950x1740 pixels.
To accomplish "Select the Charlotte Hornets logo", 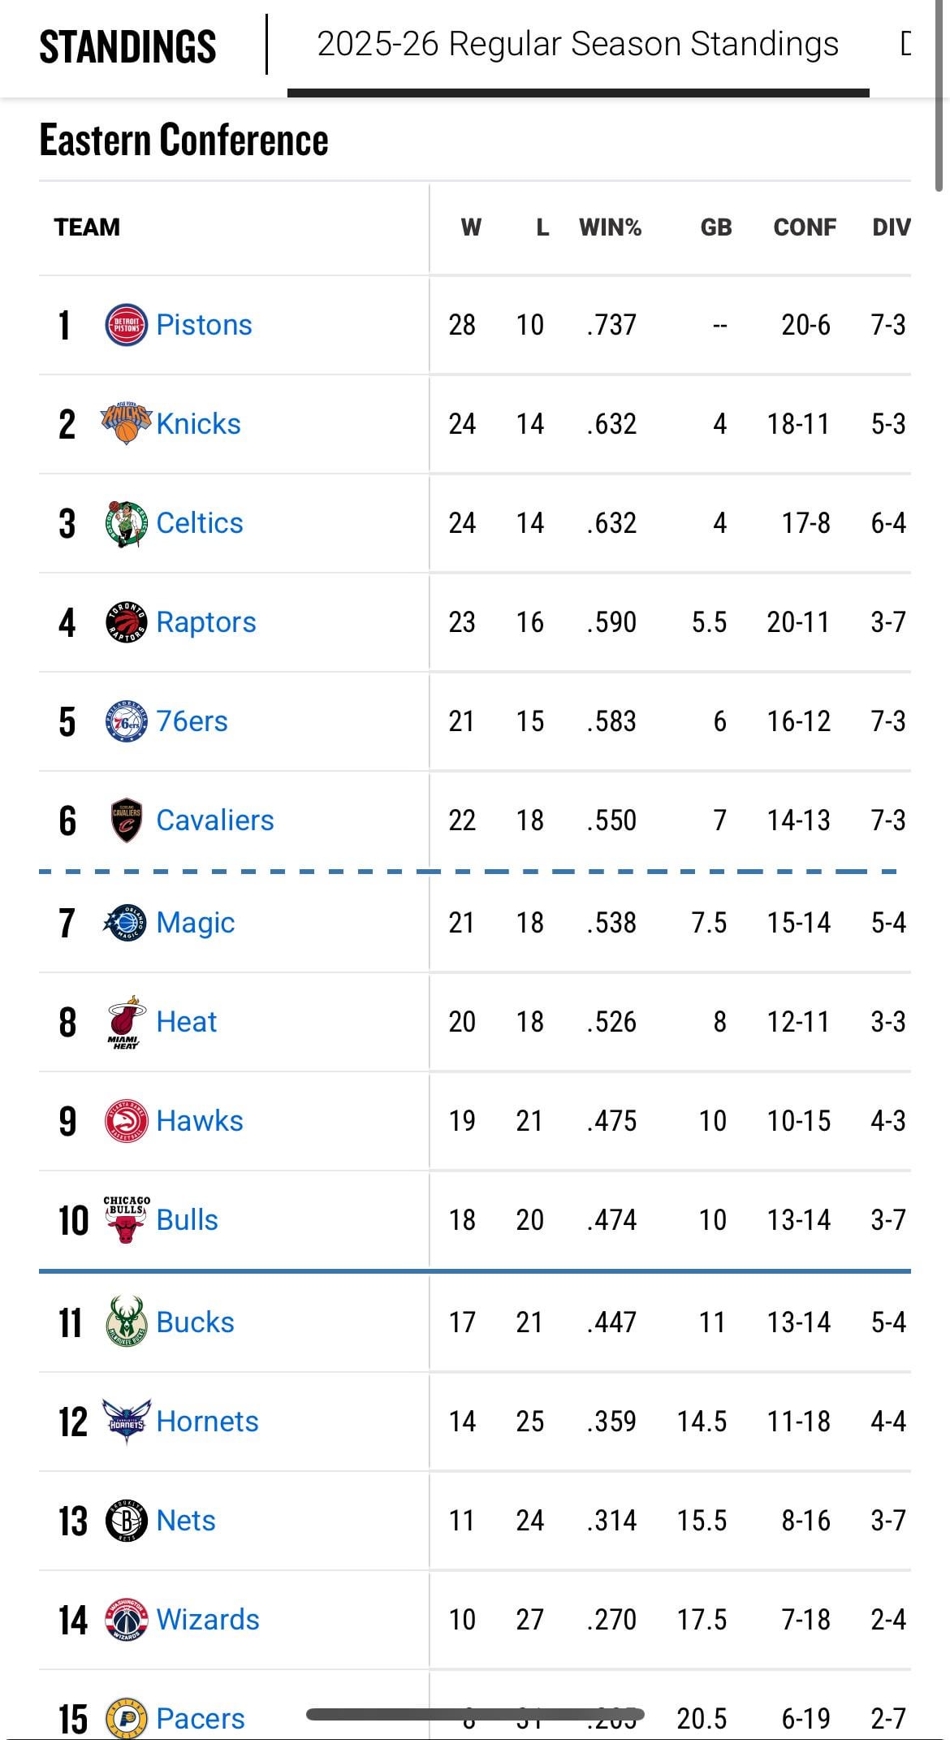I will [x=126, y=1422].
